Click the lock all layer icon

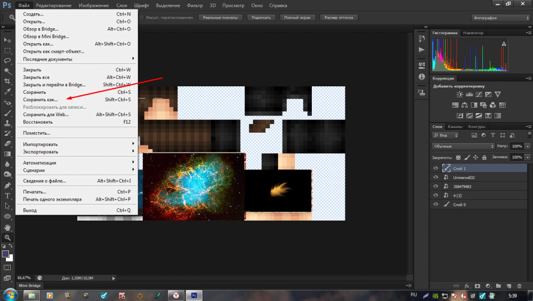click(x=483, y=158)
